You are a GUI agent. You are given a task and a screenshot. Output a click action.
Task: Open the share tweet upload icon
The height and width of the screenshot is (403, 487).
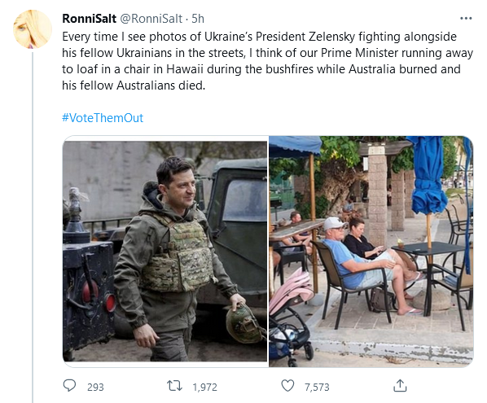click(400, 386)
